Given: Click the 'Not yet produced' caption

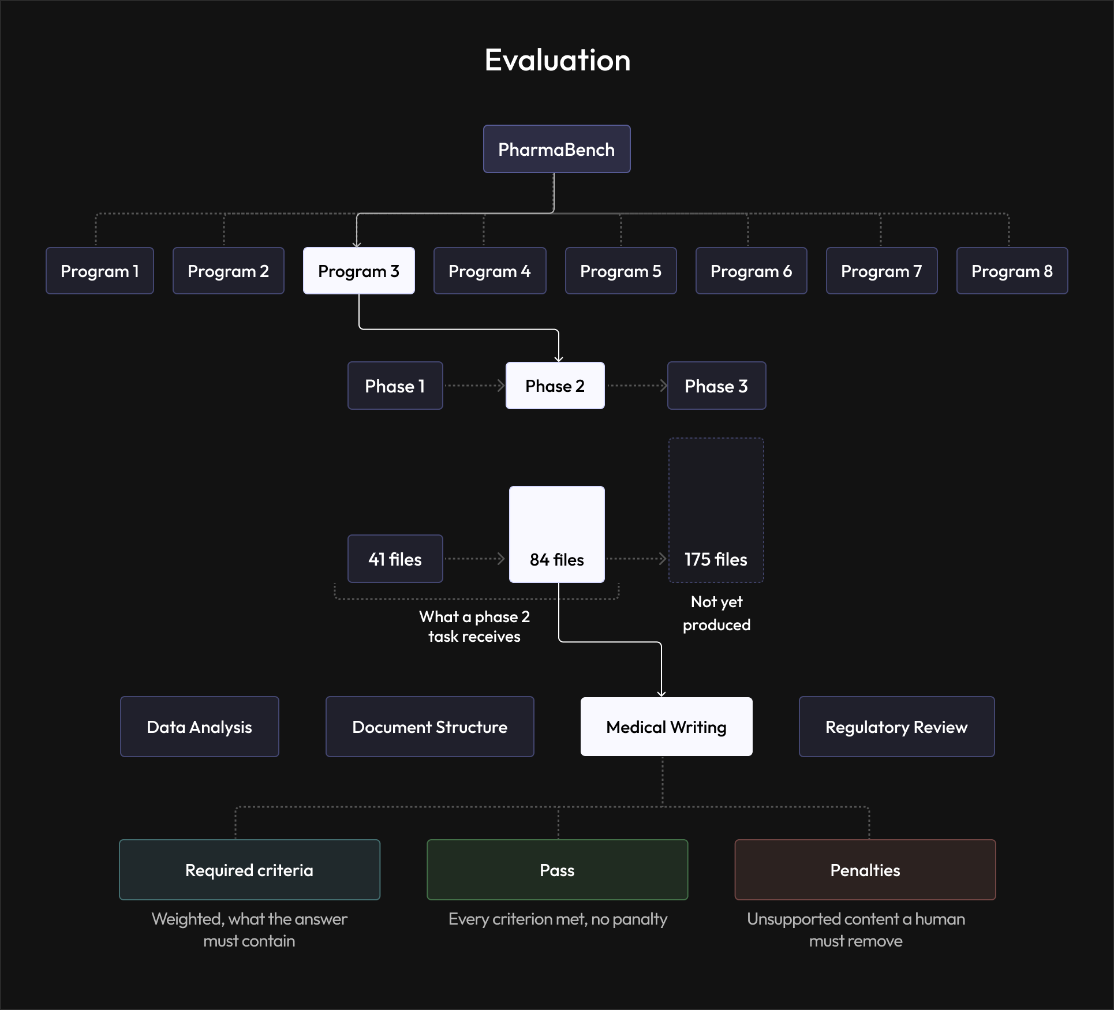Looking at the screenshot, I should click(717, 613).
